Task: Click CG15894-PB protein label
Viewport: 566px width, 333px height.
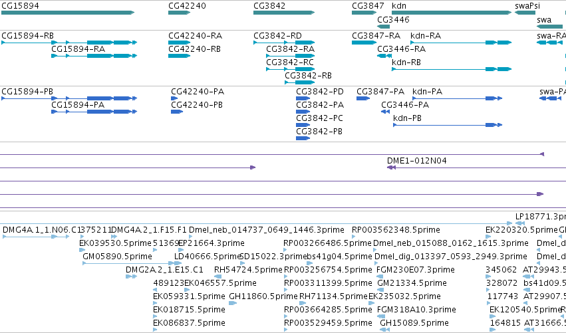Action: click(27, 92)
